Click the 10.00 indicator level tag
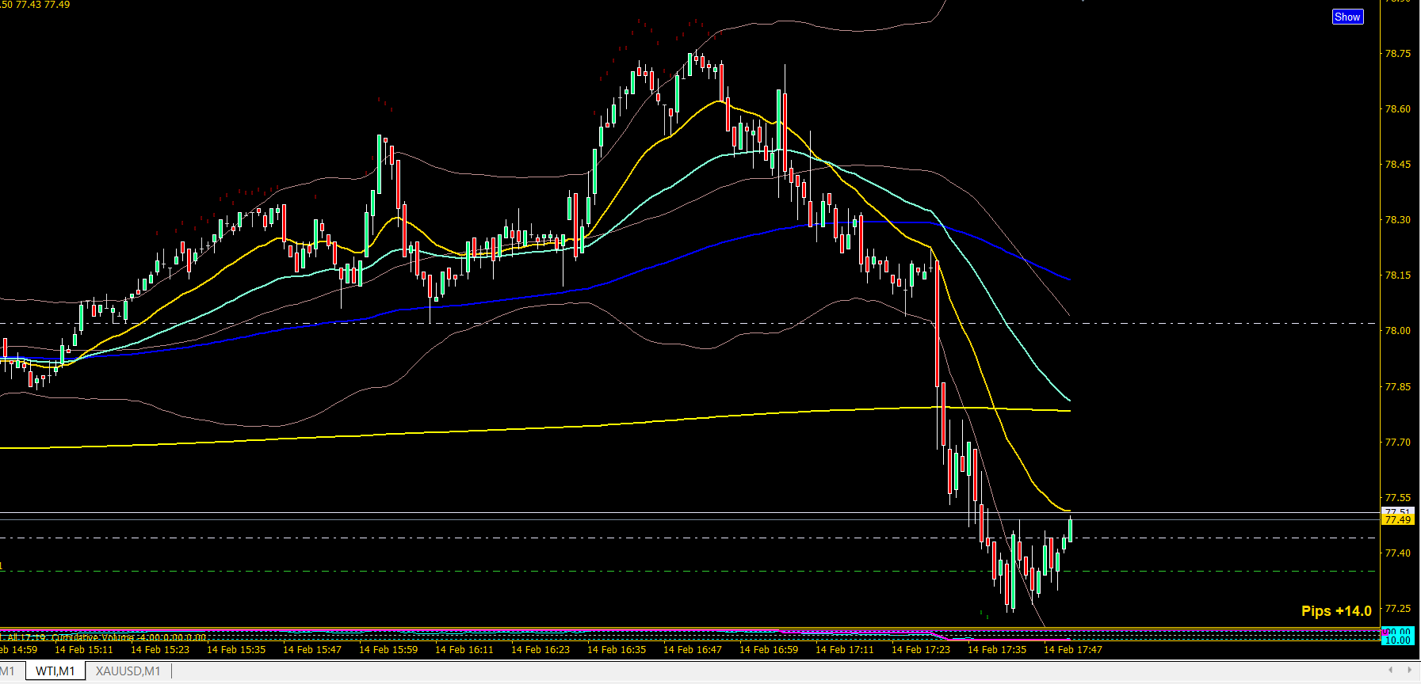This screenshot has width=1421, height=684. [1397, 640]
